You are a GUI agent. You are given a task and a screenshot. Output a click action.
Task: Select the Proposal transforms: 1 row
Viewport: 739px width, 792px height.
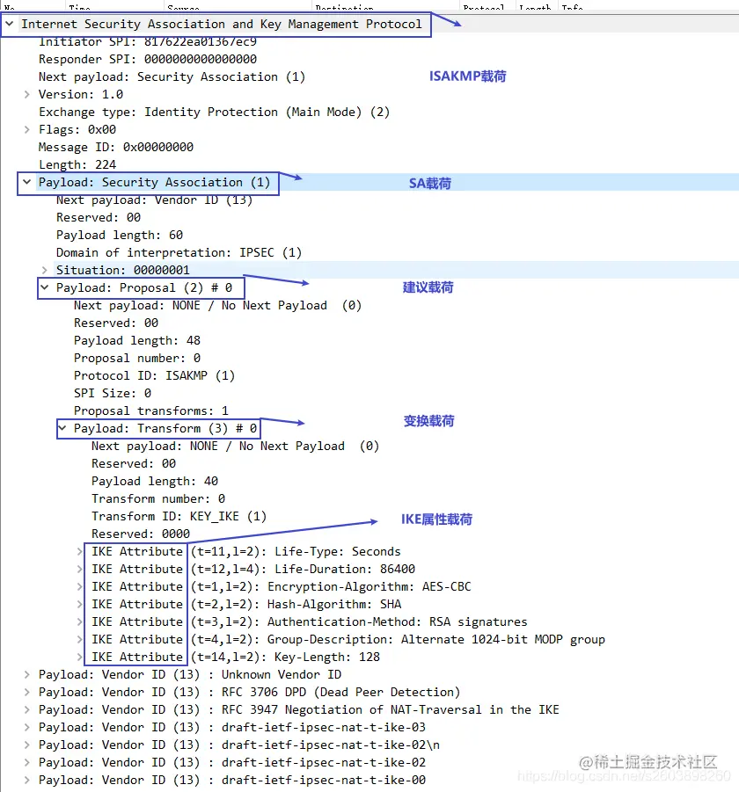[x=151, y=411]
